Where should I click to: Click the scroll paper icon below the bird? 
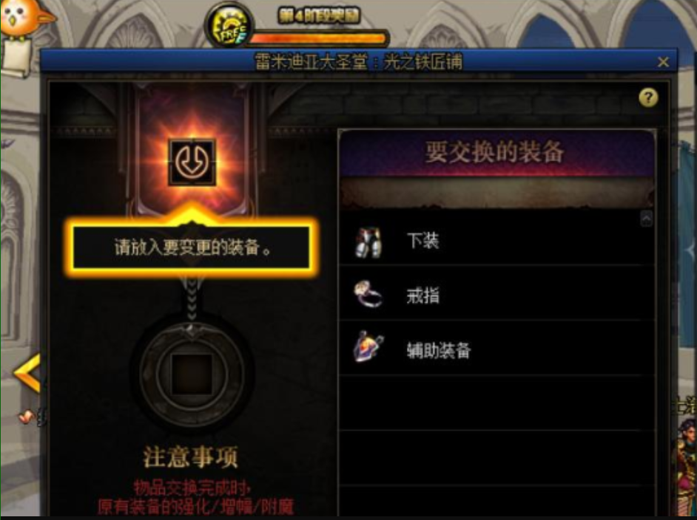(16, 58)
